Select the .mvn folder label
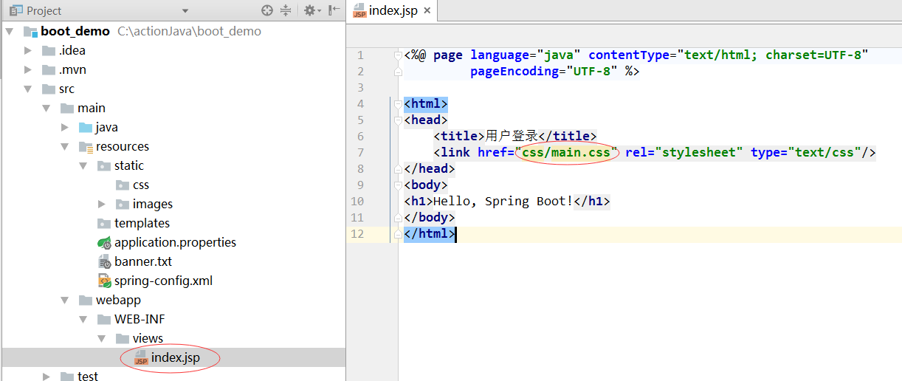Screen dimensions: 902x381 (72, 69)
